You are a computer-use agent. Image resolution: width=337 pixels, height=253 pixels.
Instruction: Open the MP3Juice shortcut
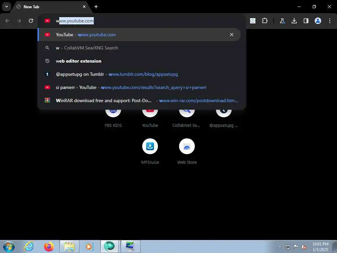tap(150, 152)
